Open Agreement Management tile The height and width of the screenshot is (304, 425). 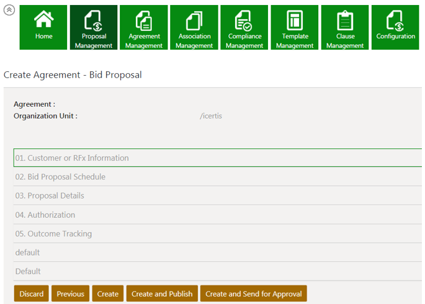144,27
